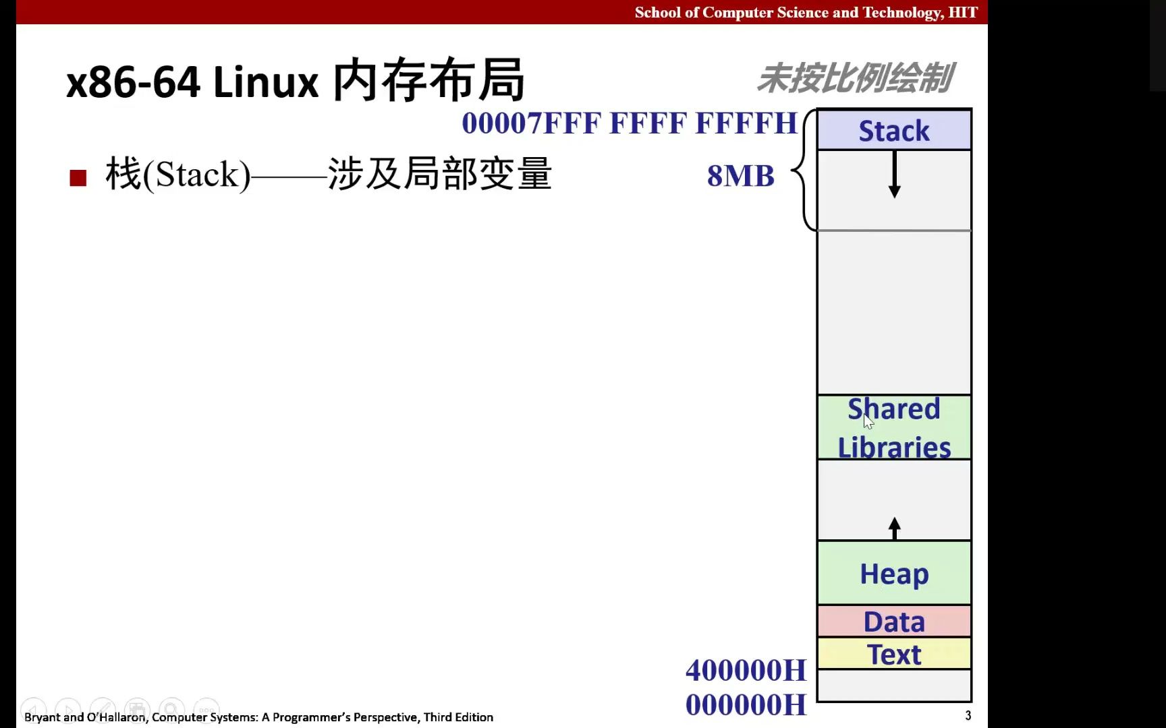The height and width of the screenshot is (728, 1166).
Task: Click the bullet 栈(Stack)——涉及局部变量
Action: click(x=329, y=174)
